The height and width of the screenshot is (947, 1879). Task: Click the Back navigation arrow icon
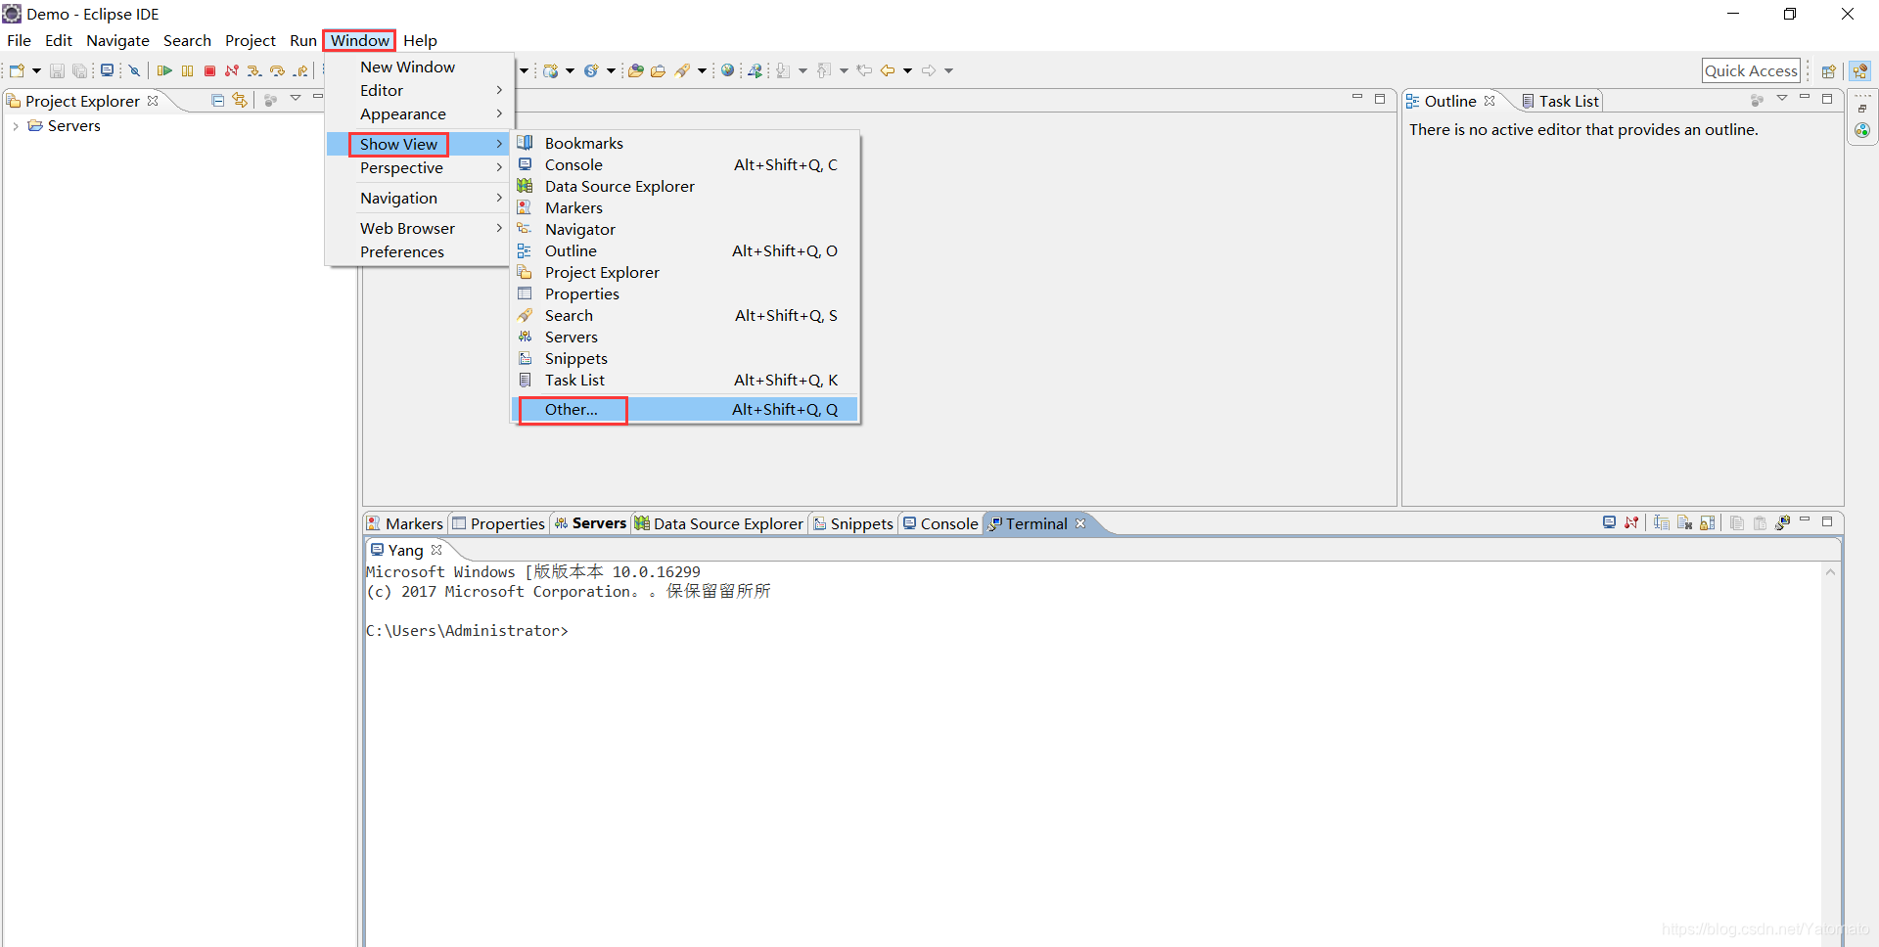click(888, 70)
